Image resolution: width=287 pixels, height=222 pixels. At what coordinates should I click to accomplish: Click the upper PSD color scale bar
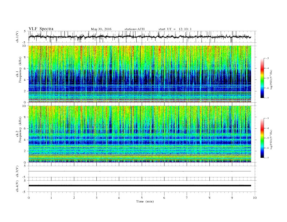(262, 78)
